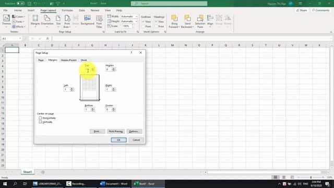
Task: Cancel the Page Setup dialog
Action: click(136, 140)
